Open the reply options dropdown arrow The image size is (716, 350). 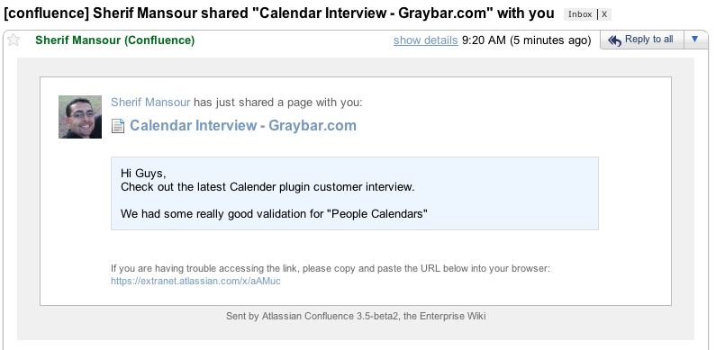695,40
